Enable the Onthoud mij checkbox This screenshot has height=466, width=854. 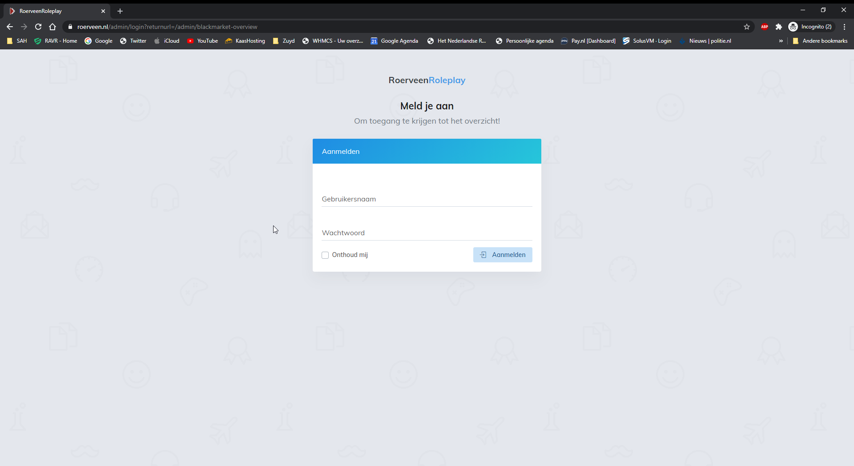tap(325, 255)
